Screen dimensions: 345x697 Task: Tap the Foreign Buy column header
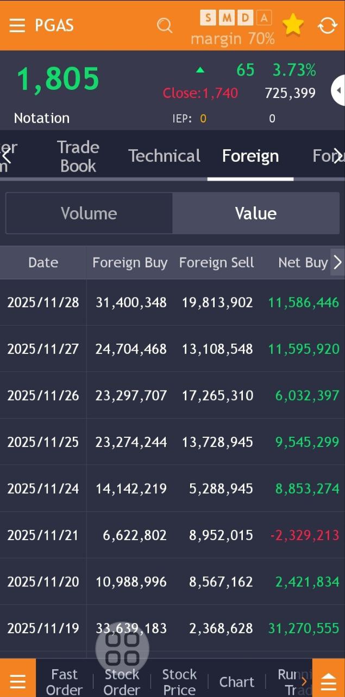130,262
